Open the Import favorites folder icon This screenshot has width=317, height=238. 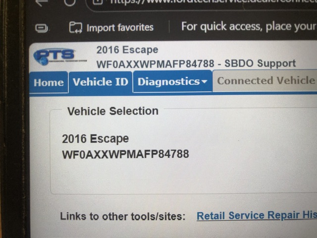(x=76, y=28)
